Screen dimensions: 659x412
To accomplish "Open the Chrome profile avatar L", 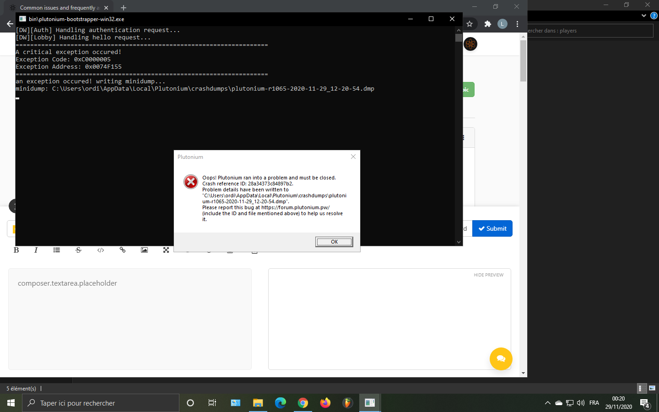I will click(502, 24).
